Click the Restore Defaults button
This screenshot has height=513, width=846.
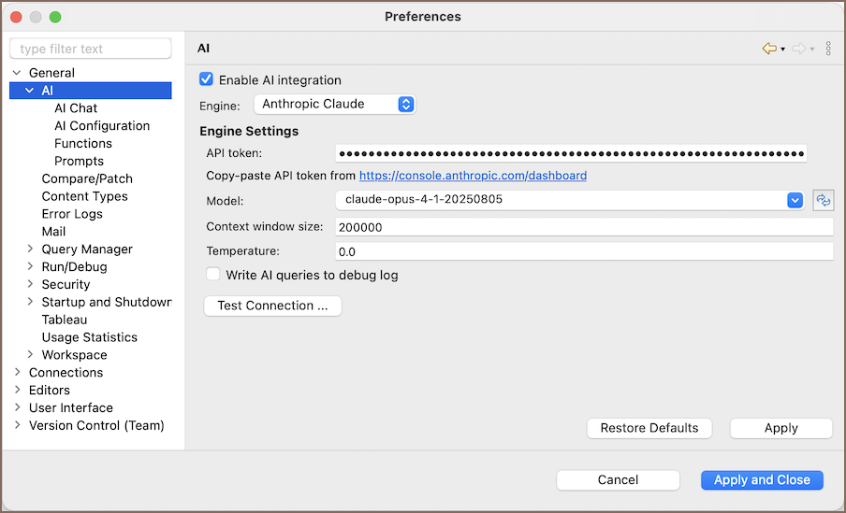tap(649, 428)
